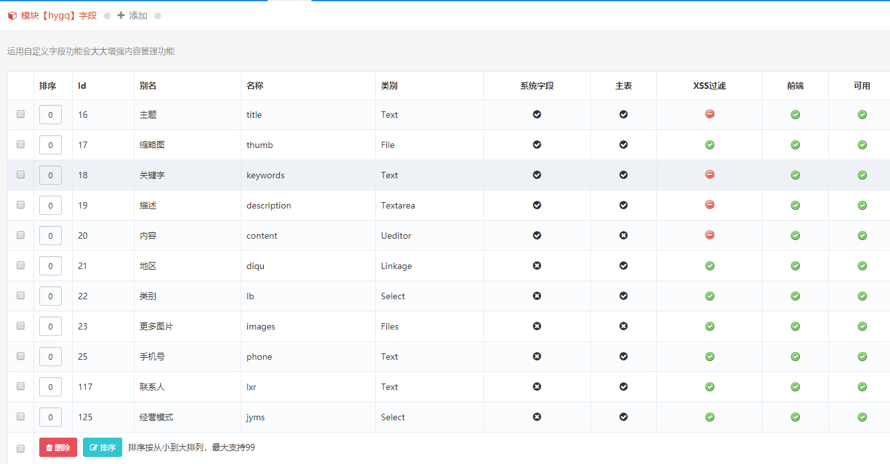
Task: Toggle frontend icon for content row
Action: [795, 236]
